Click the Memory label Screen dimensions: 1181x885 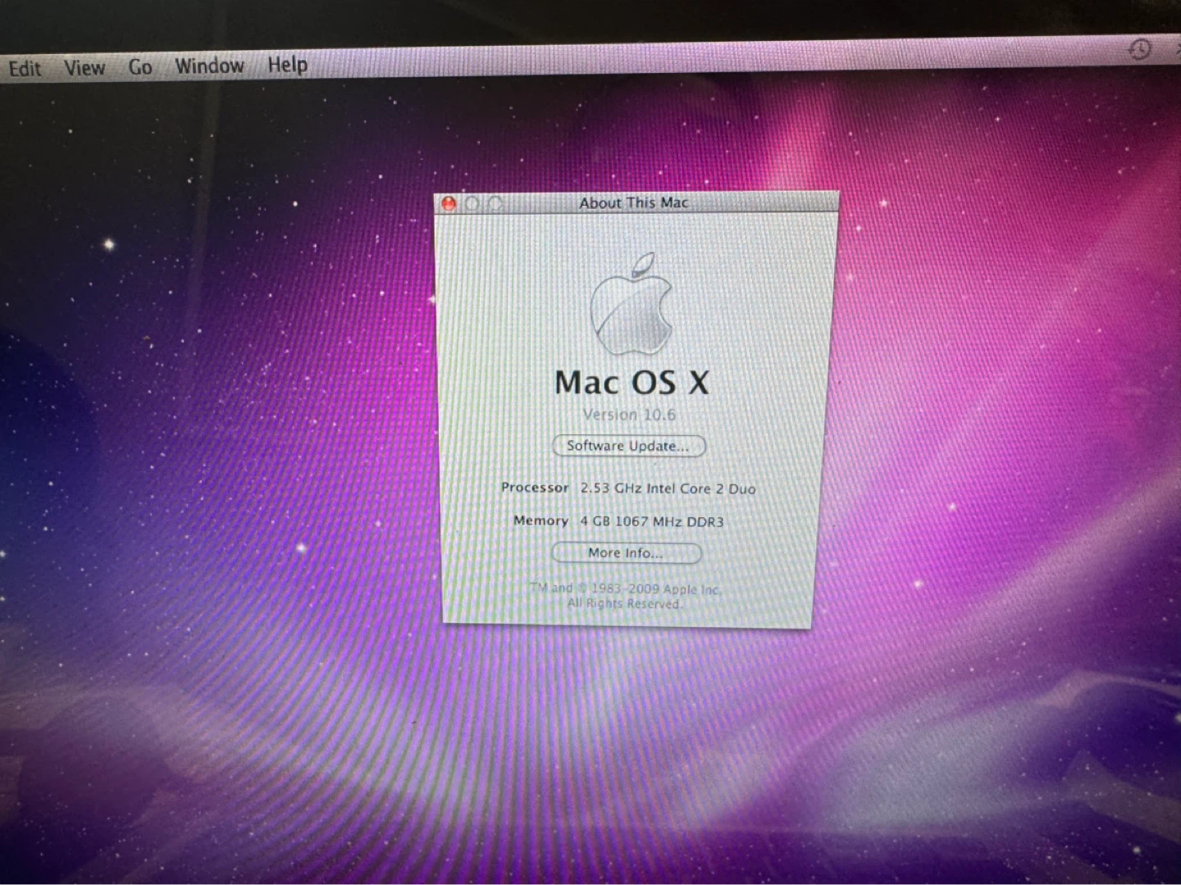pyautogui.click(x=540, y=520)
